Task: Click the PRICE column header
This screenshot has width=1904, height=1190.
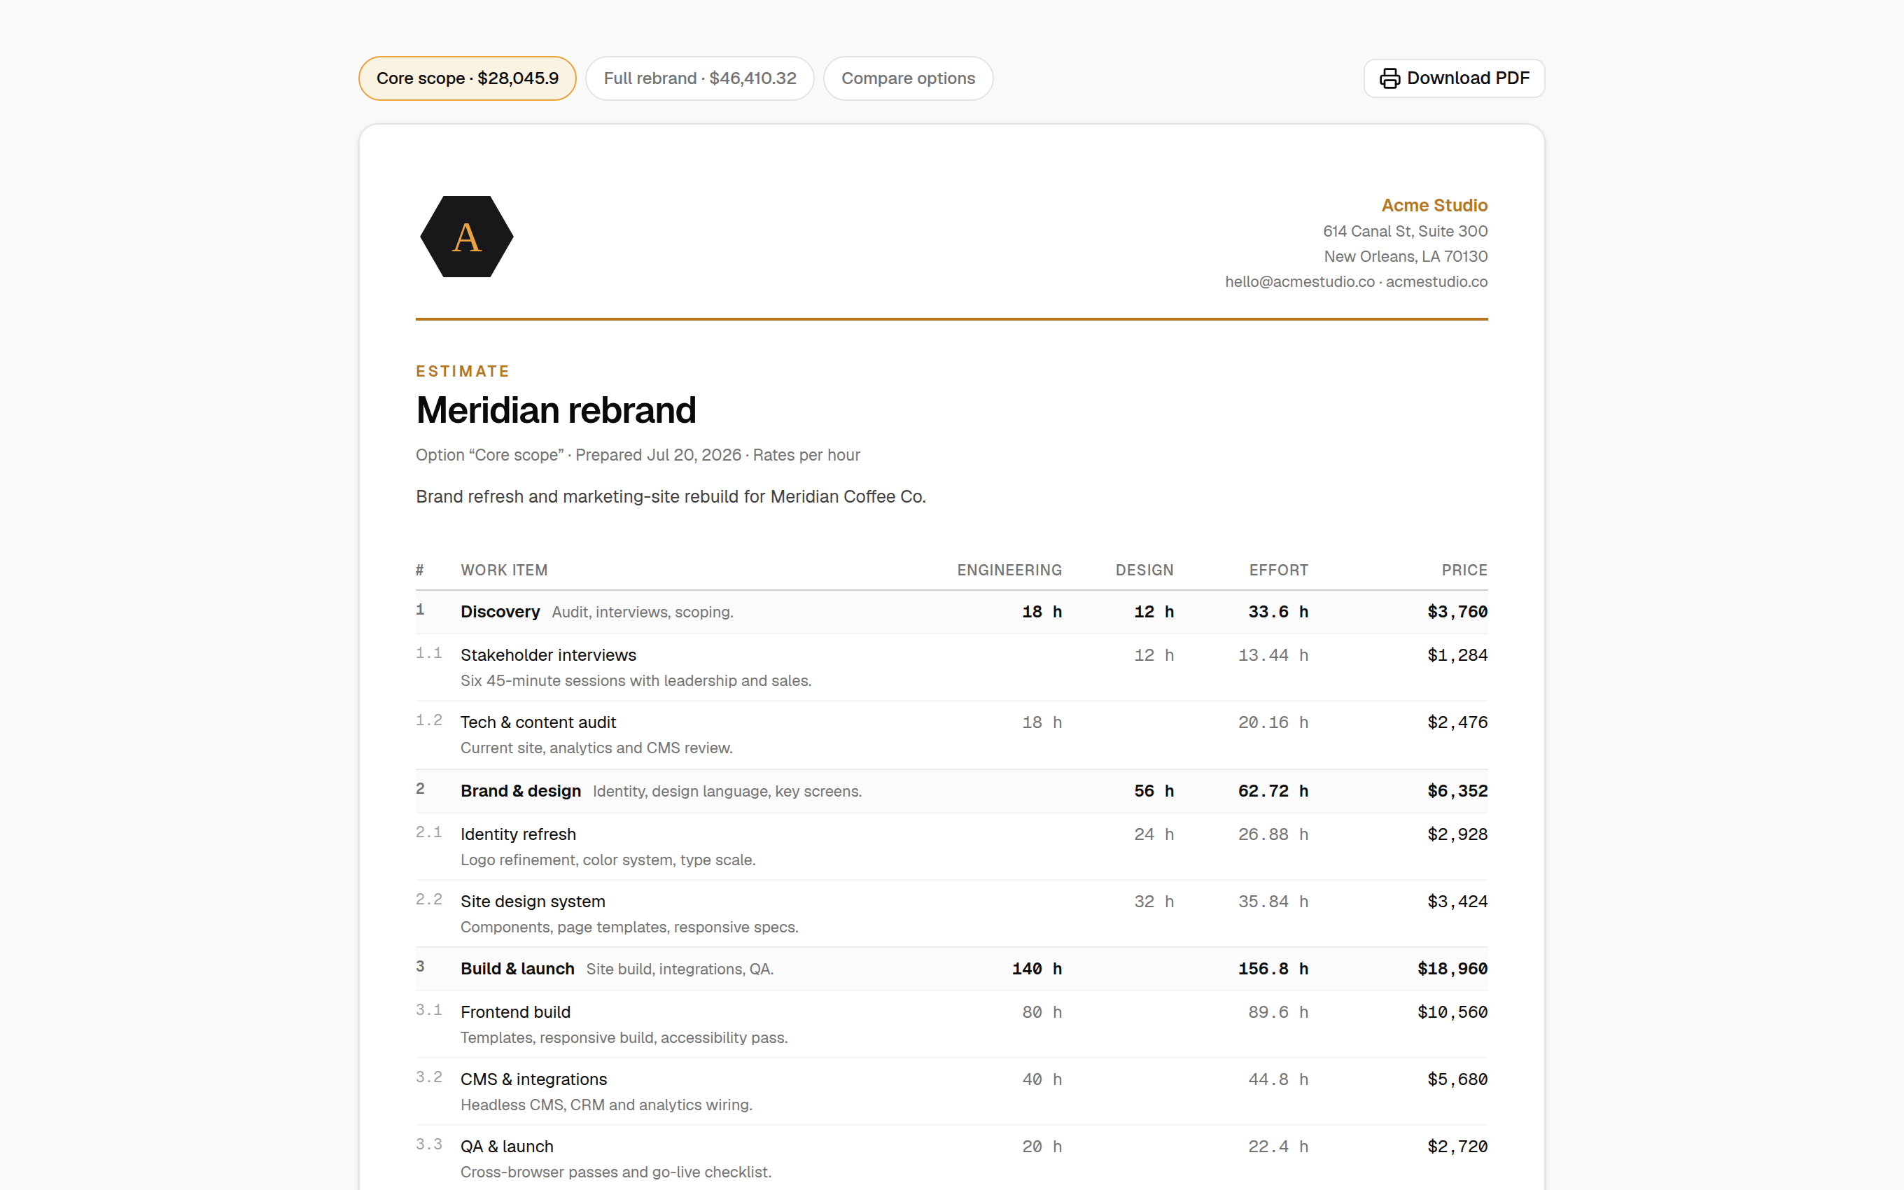Action: 1464,570
